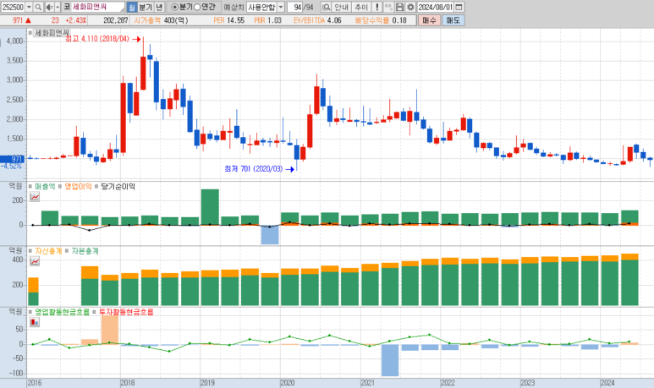The image size is (654, 388).
Task: Expand the speaker options dropdown arrow
Action: [x=58, y=7]
